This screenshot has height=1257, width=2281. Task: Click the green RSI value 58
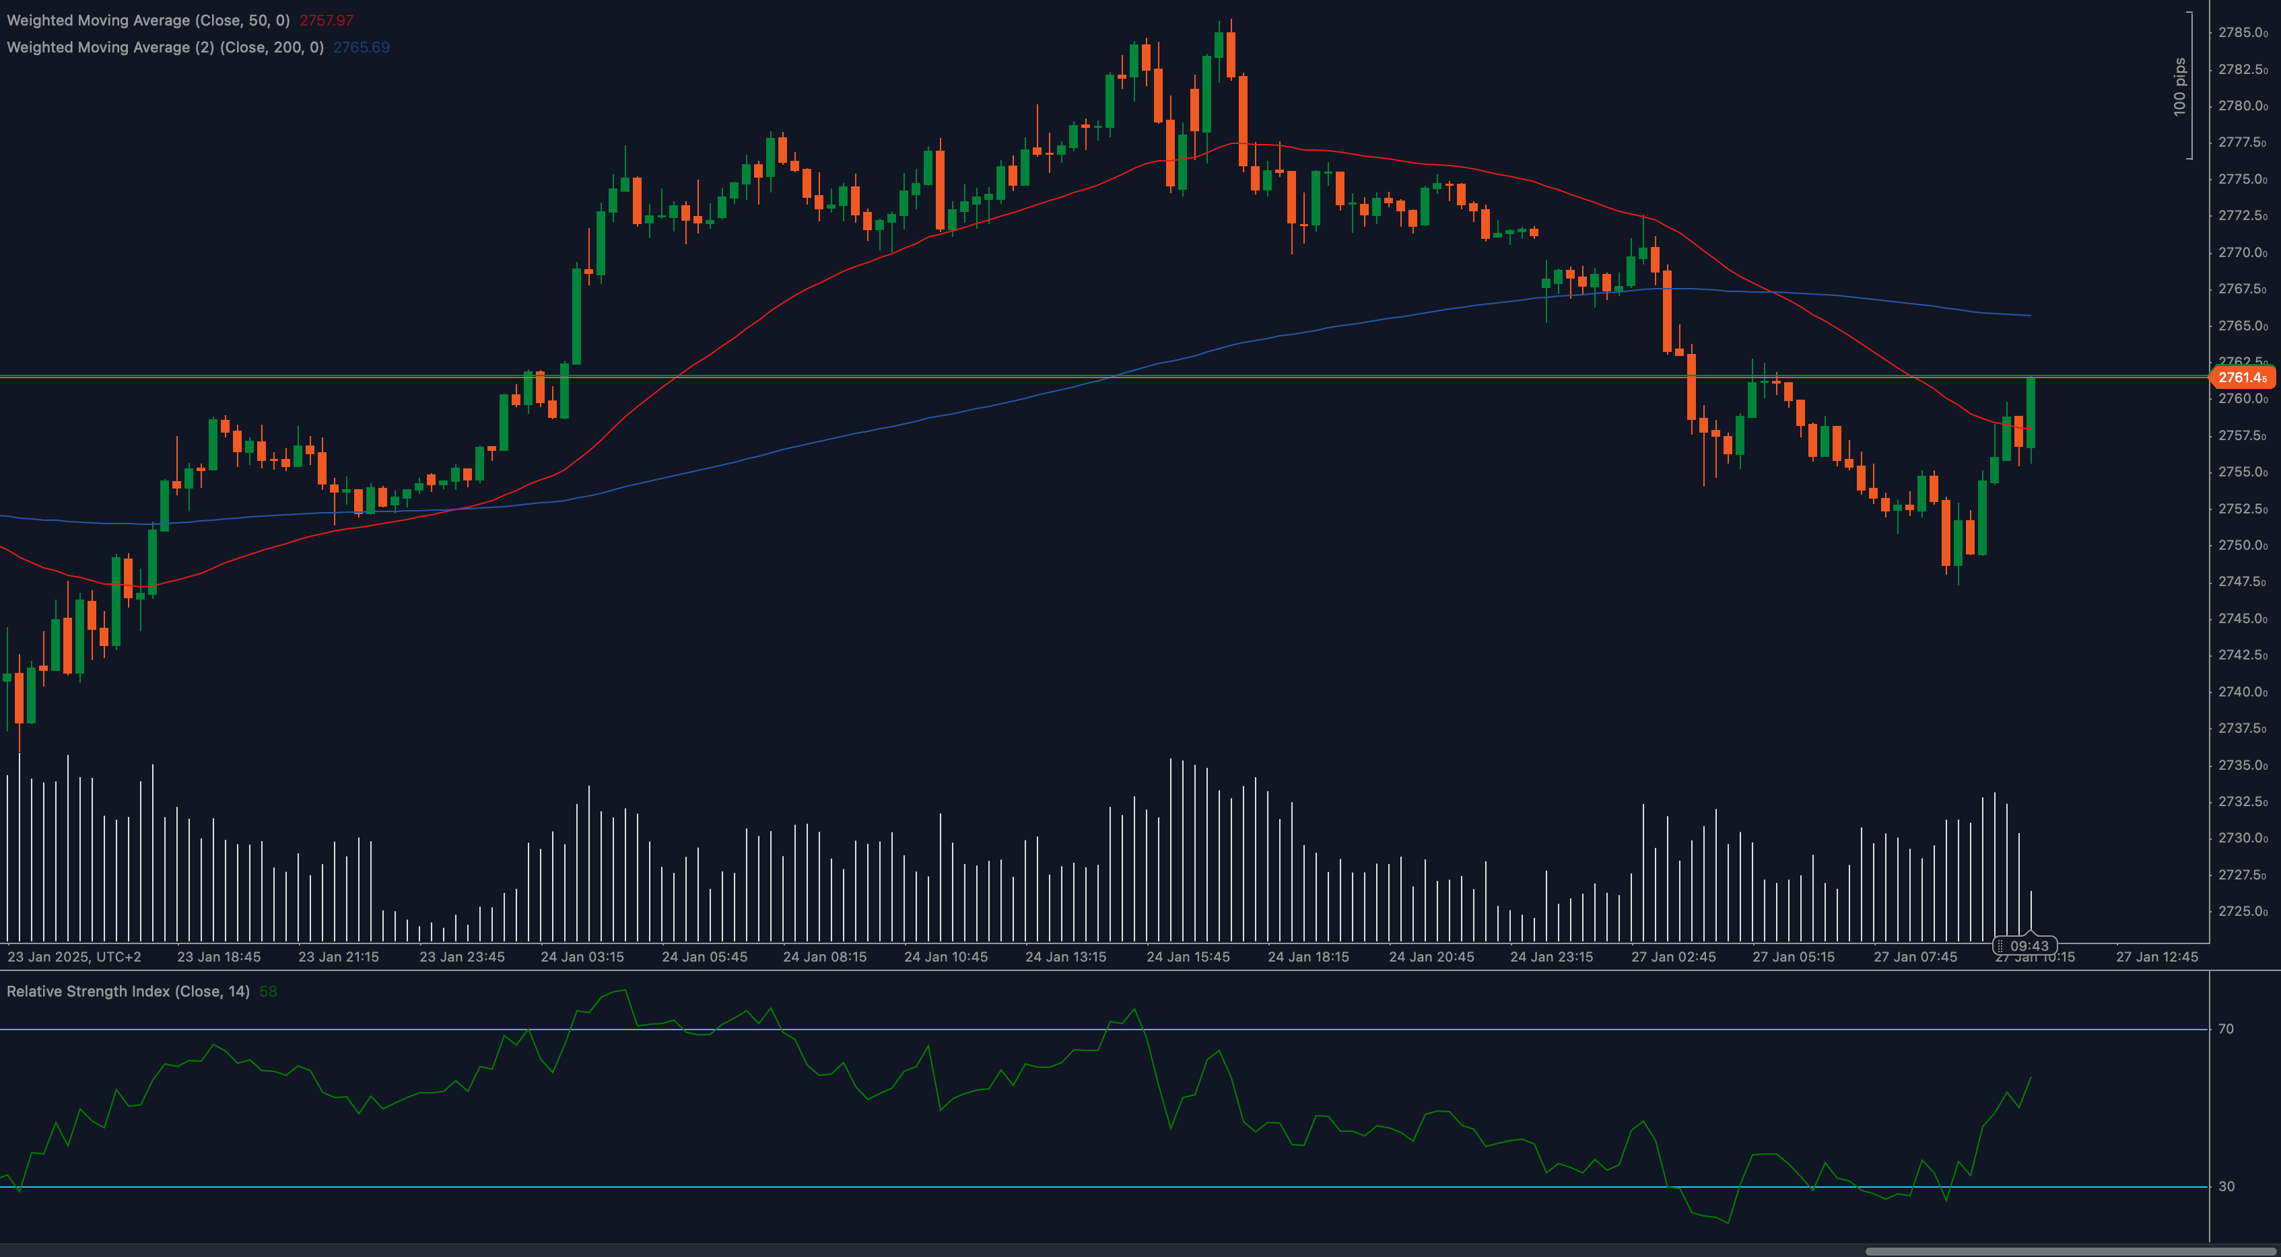(267, 991)
